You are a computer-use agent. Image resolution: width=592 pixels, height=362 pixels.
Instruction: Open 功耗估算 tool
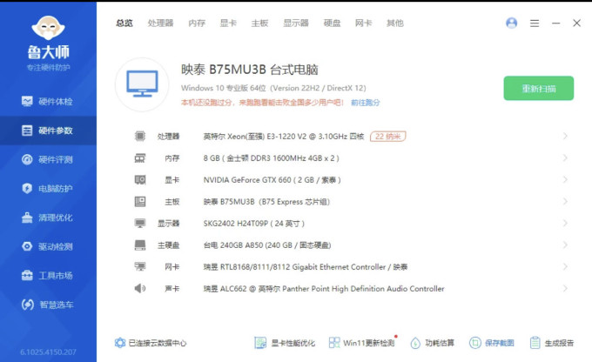(433, 343)
